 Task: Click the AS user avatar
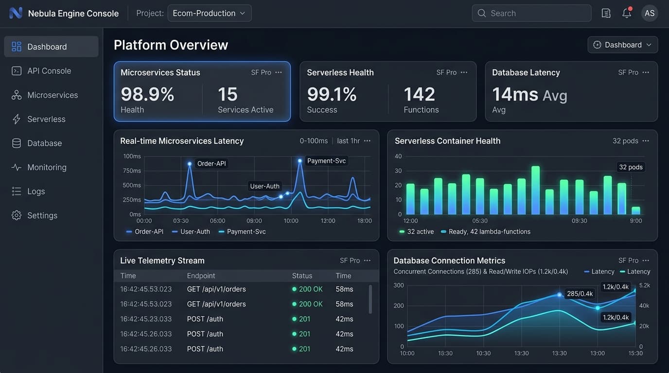[650, 13]
